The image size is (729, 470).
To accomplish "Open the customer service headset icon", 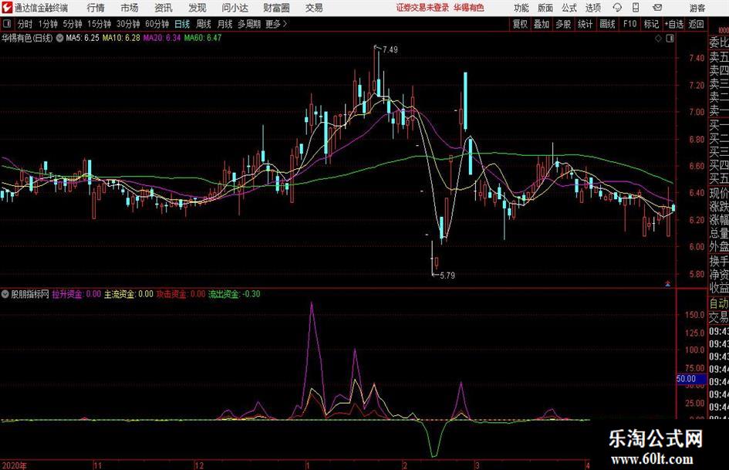I will [617, 8].
